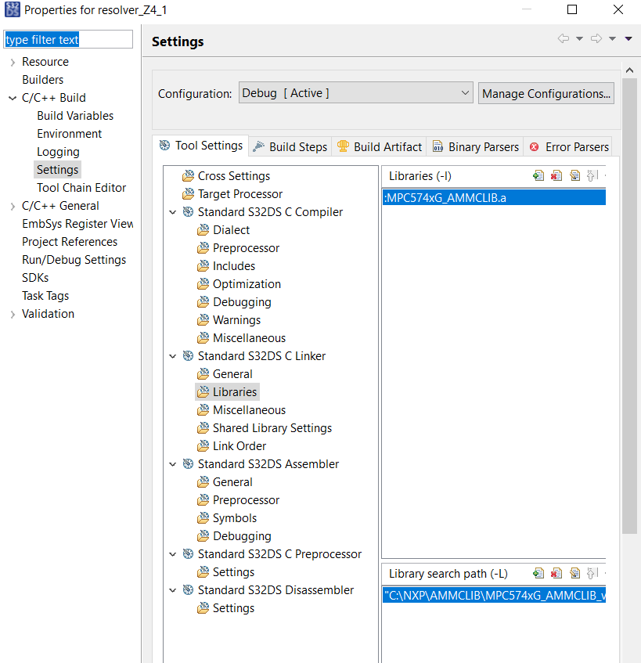Screen dimensions: 641x663
Task: Add a new Library search path entry
Action: (538, 574)
